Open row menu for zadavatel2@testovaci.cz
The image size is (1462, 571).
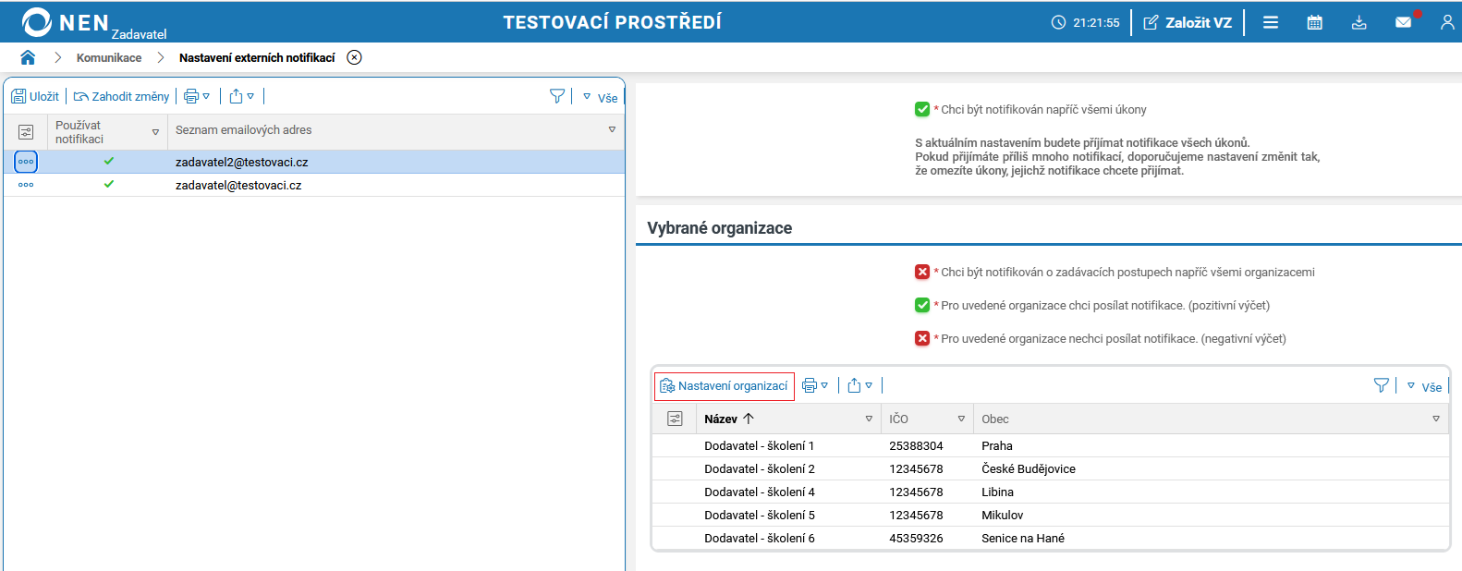pyautogui.click(x=26, y=162)
